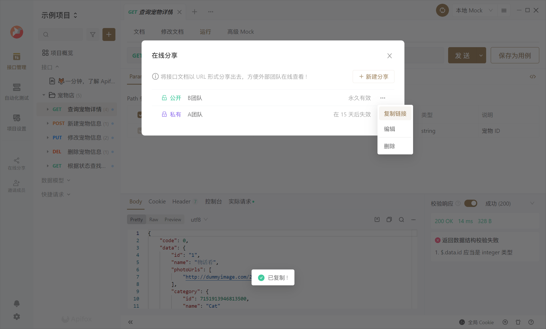Check the second parameter checkbox

click(x=140, y=131)
